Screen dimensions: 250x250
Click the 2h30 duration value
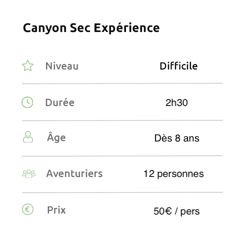tap(176, 102)
